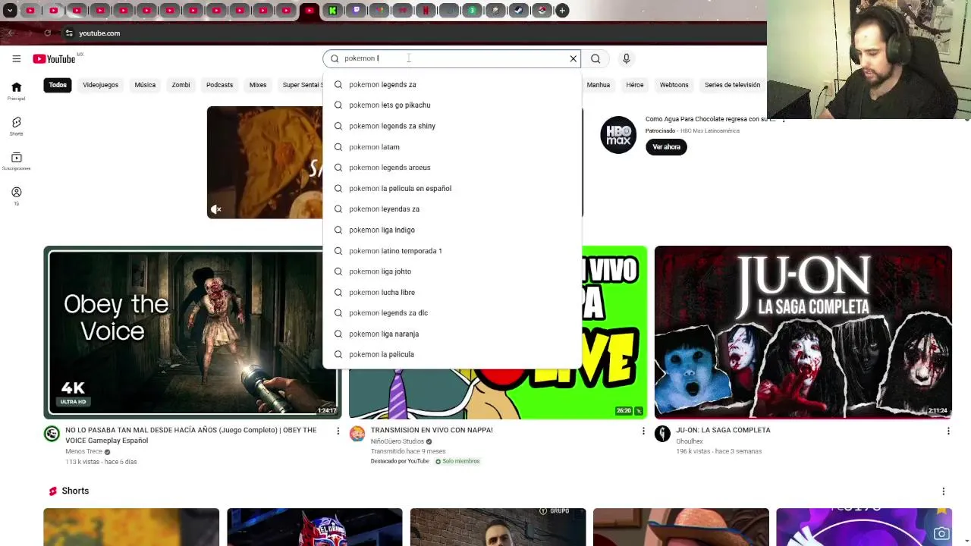Screen dimensions: 971x546
Task: Unmute the ad preview video
Action: [216, 209]
